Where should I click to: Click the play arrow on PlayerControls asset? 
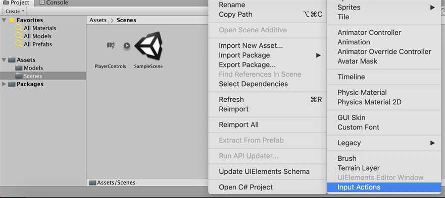point(127,46)
